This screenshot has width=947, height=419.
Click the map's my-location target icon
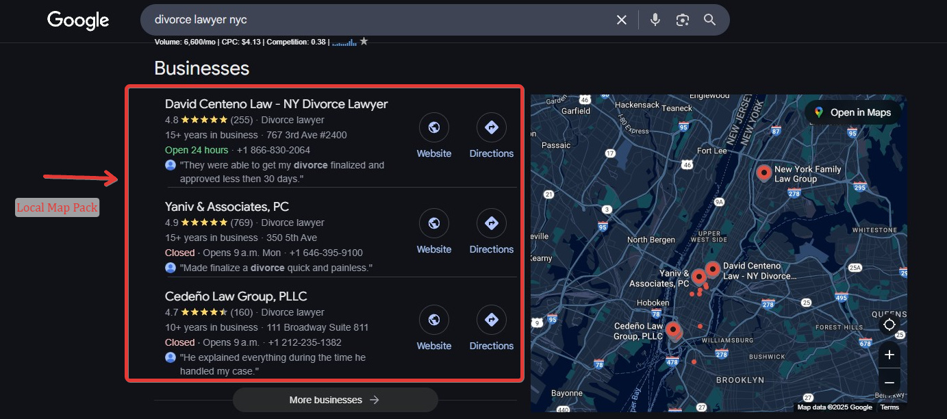tap(889, 325)
